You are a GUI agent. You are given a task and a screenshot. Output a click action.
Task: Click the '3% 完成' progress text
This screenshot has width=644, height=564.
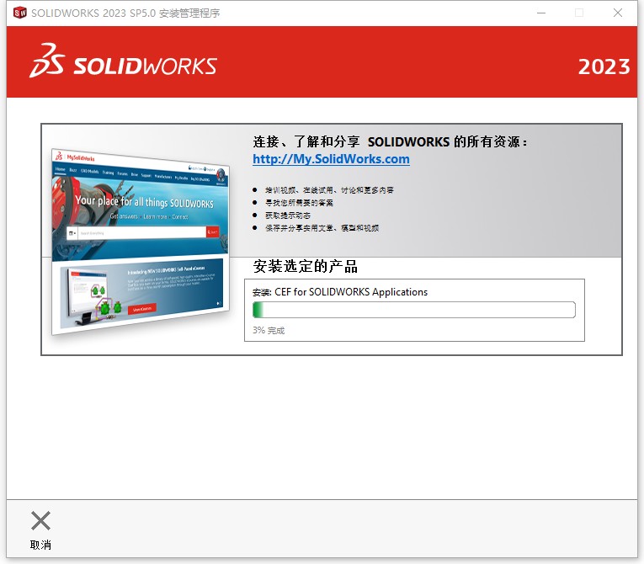(x=269, y=330)
